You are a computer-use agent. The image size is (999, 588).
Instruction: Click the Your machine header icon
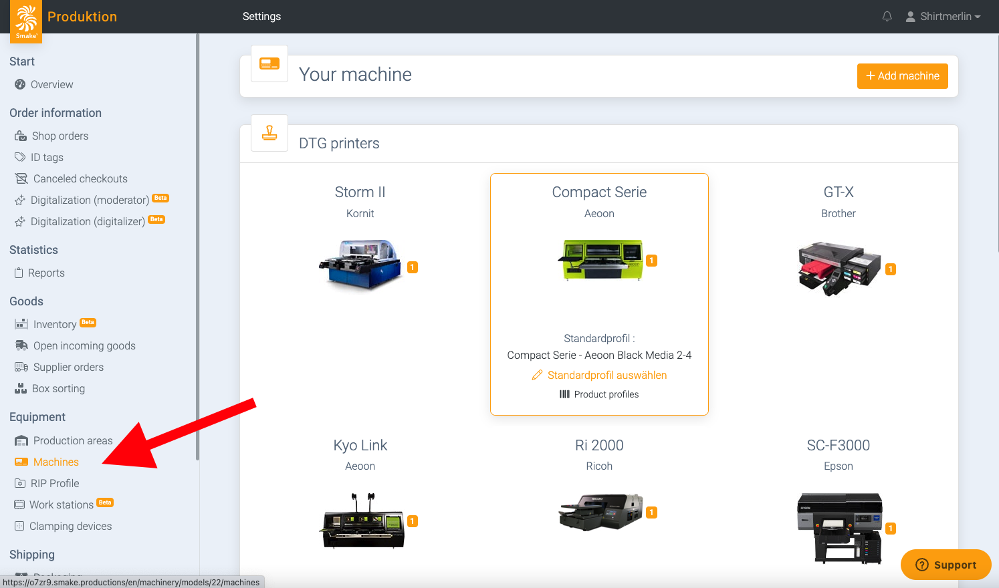coord(269,63)
